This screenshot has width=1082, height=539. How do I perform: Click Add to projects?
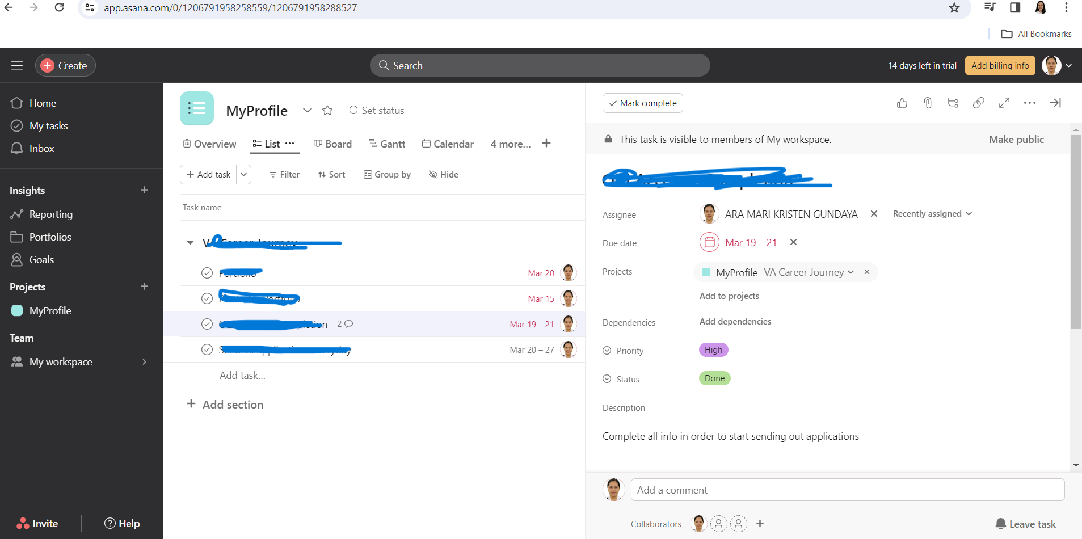coord(729,296)
